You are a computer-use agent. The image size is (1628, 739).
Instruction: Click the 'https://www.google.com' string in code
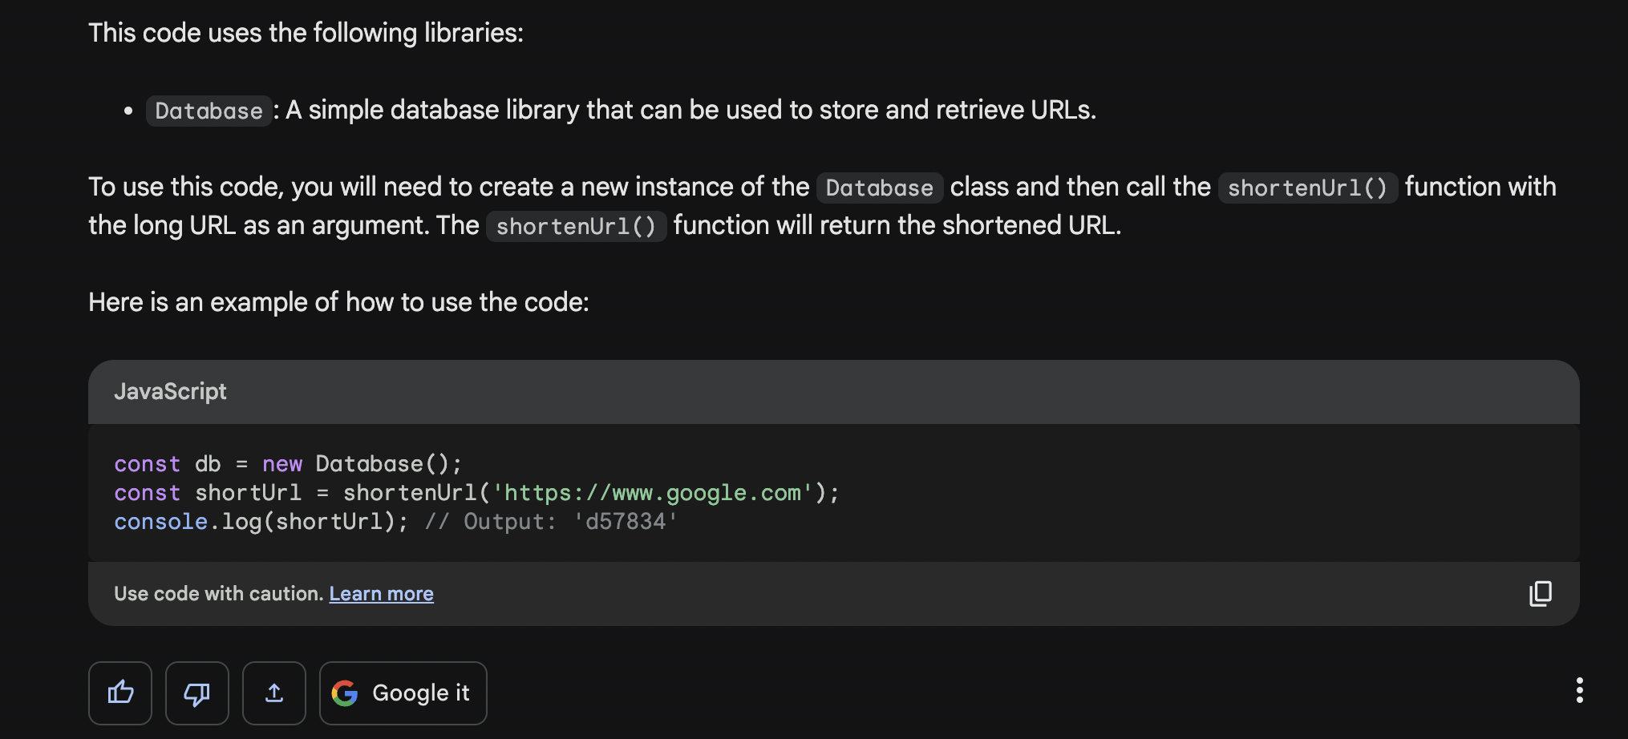(x=652, y=493)
